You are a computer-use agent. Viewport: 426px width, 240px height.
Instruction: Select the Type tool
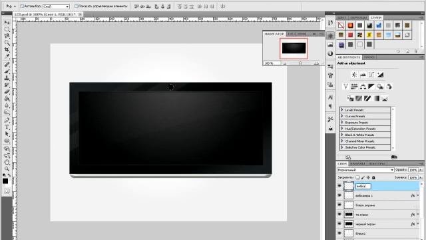click(x=7, y=127)
